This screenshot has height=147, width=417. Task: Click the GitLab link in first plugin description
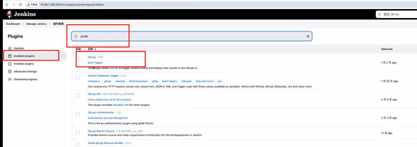(114, 68)
